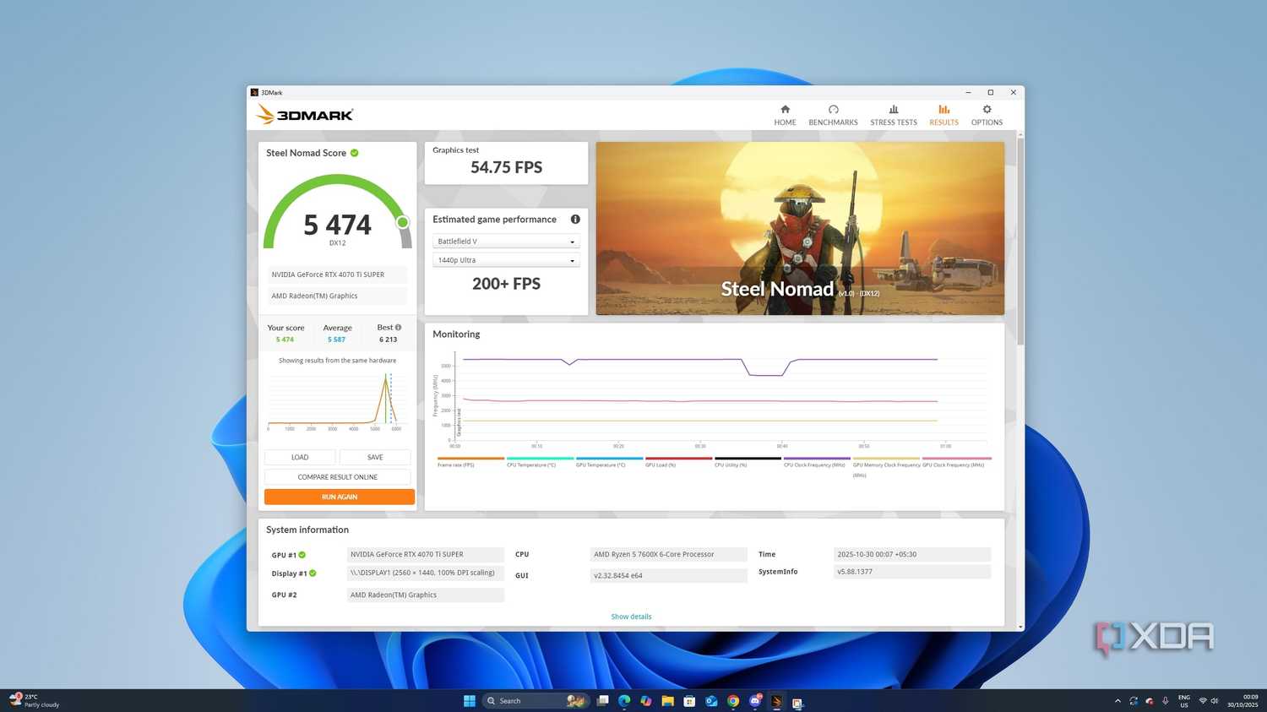Image resolution: width=1267 pixels, height=712 pixels.
Task: Open the Options tab
Action: 987,115
